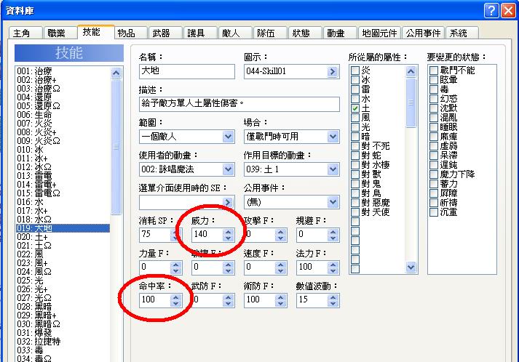
Task: Check the 魔力下降 state checkbox
Action: pyautogui.click(x=434, y=174)
